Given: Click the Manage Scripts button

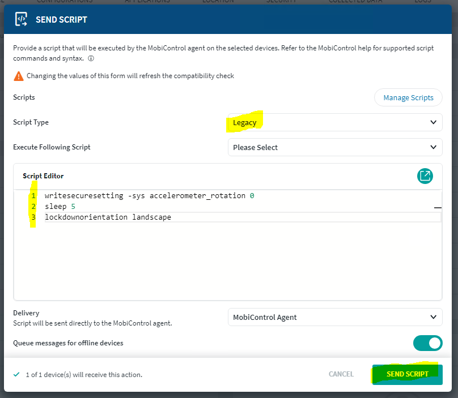Looking at the screenshot, I should click(x=408, y=97).
